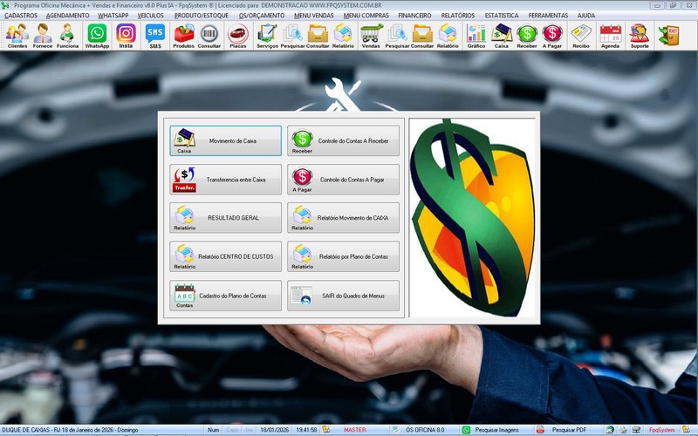Click Pesquisar PDF in status bar
The width and height of the screenshot is (698, 436).
[x=569, y=430]
